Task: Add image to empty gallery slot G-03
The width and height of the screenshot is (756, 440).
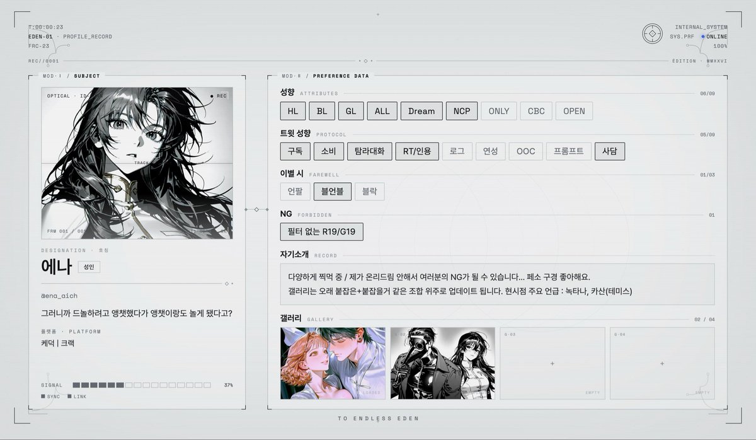Action: tap(553, 363)
